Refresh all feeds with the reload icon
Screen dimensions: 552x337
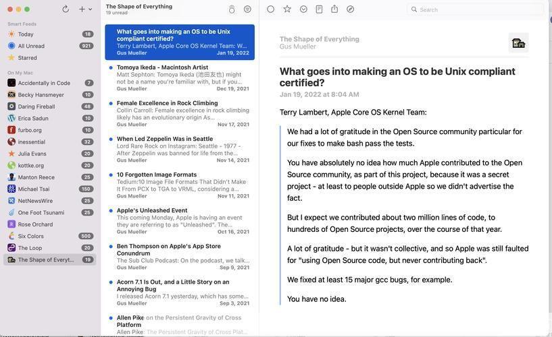[66, 9]
